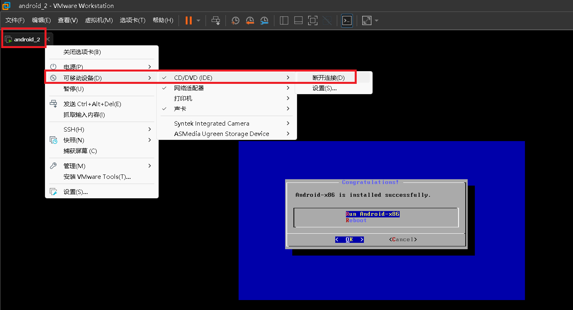
Task: Click the stretch guest display icon
Action: point(367,20)
